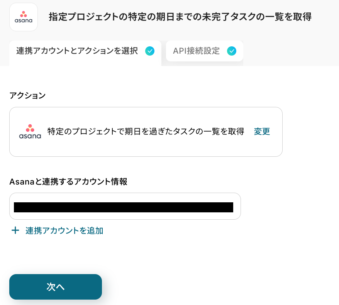Select the 連携アカウントを追加 link
Viewport: 339px width, 305px height.
(x=64, y=231)
